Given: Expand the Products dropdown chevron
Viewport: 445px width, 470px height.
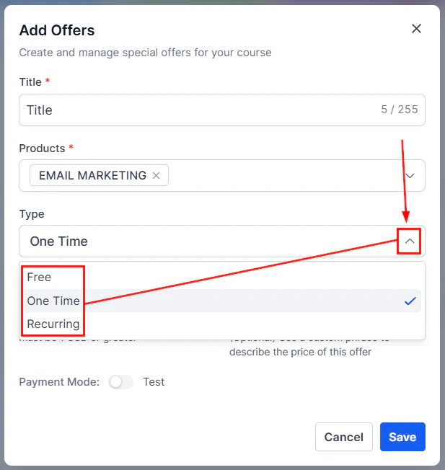Looking at the screenshot, I should (410, 176).
